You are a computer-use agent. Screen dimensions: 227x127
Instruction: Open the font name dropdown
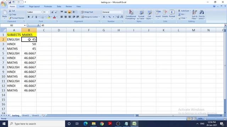tap(41, 12)
